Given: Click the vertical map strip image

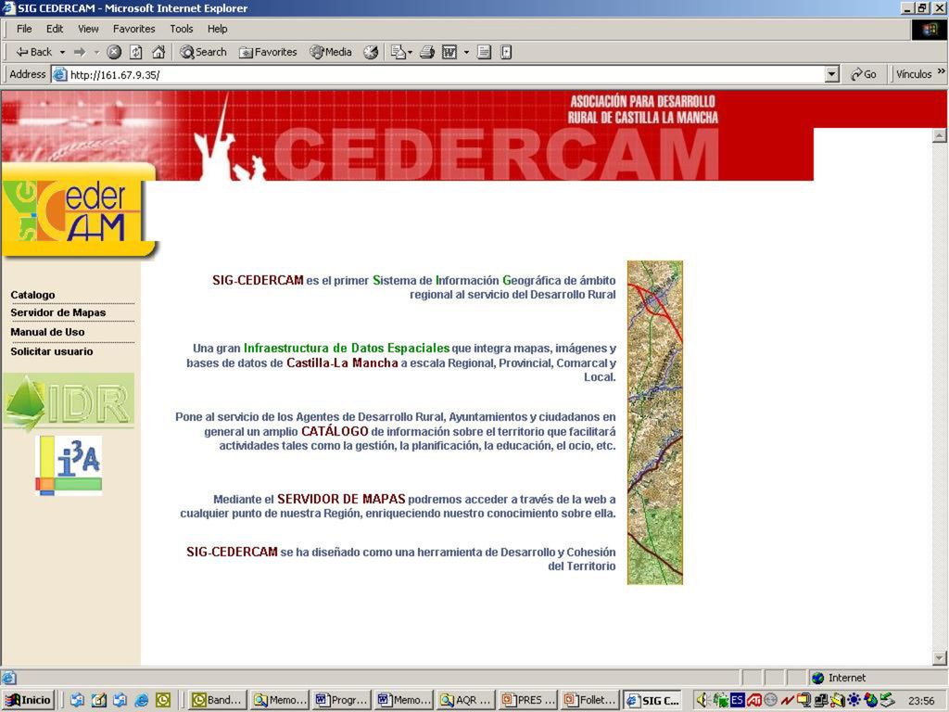Looking at the screenshot, I should pos(655,423).
